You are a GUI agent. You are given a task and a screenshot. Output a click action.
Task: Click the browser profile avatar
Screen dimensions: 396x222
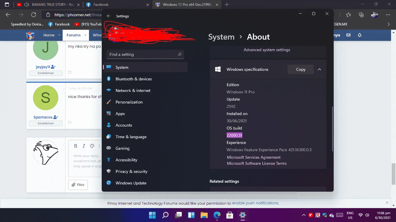[x=375, y=15]
